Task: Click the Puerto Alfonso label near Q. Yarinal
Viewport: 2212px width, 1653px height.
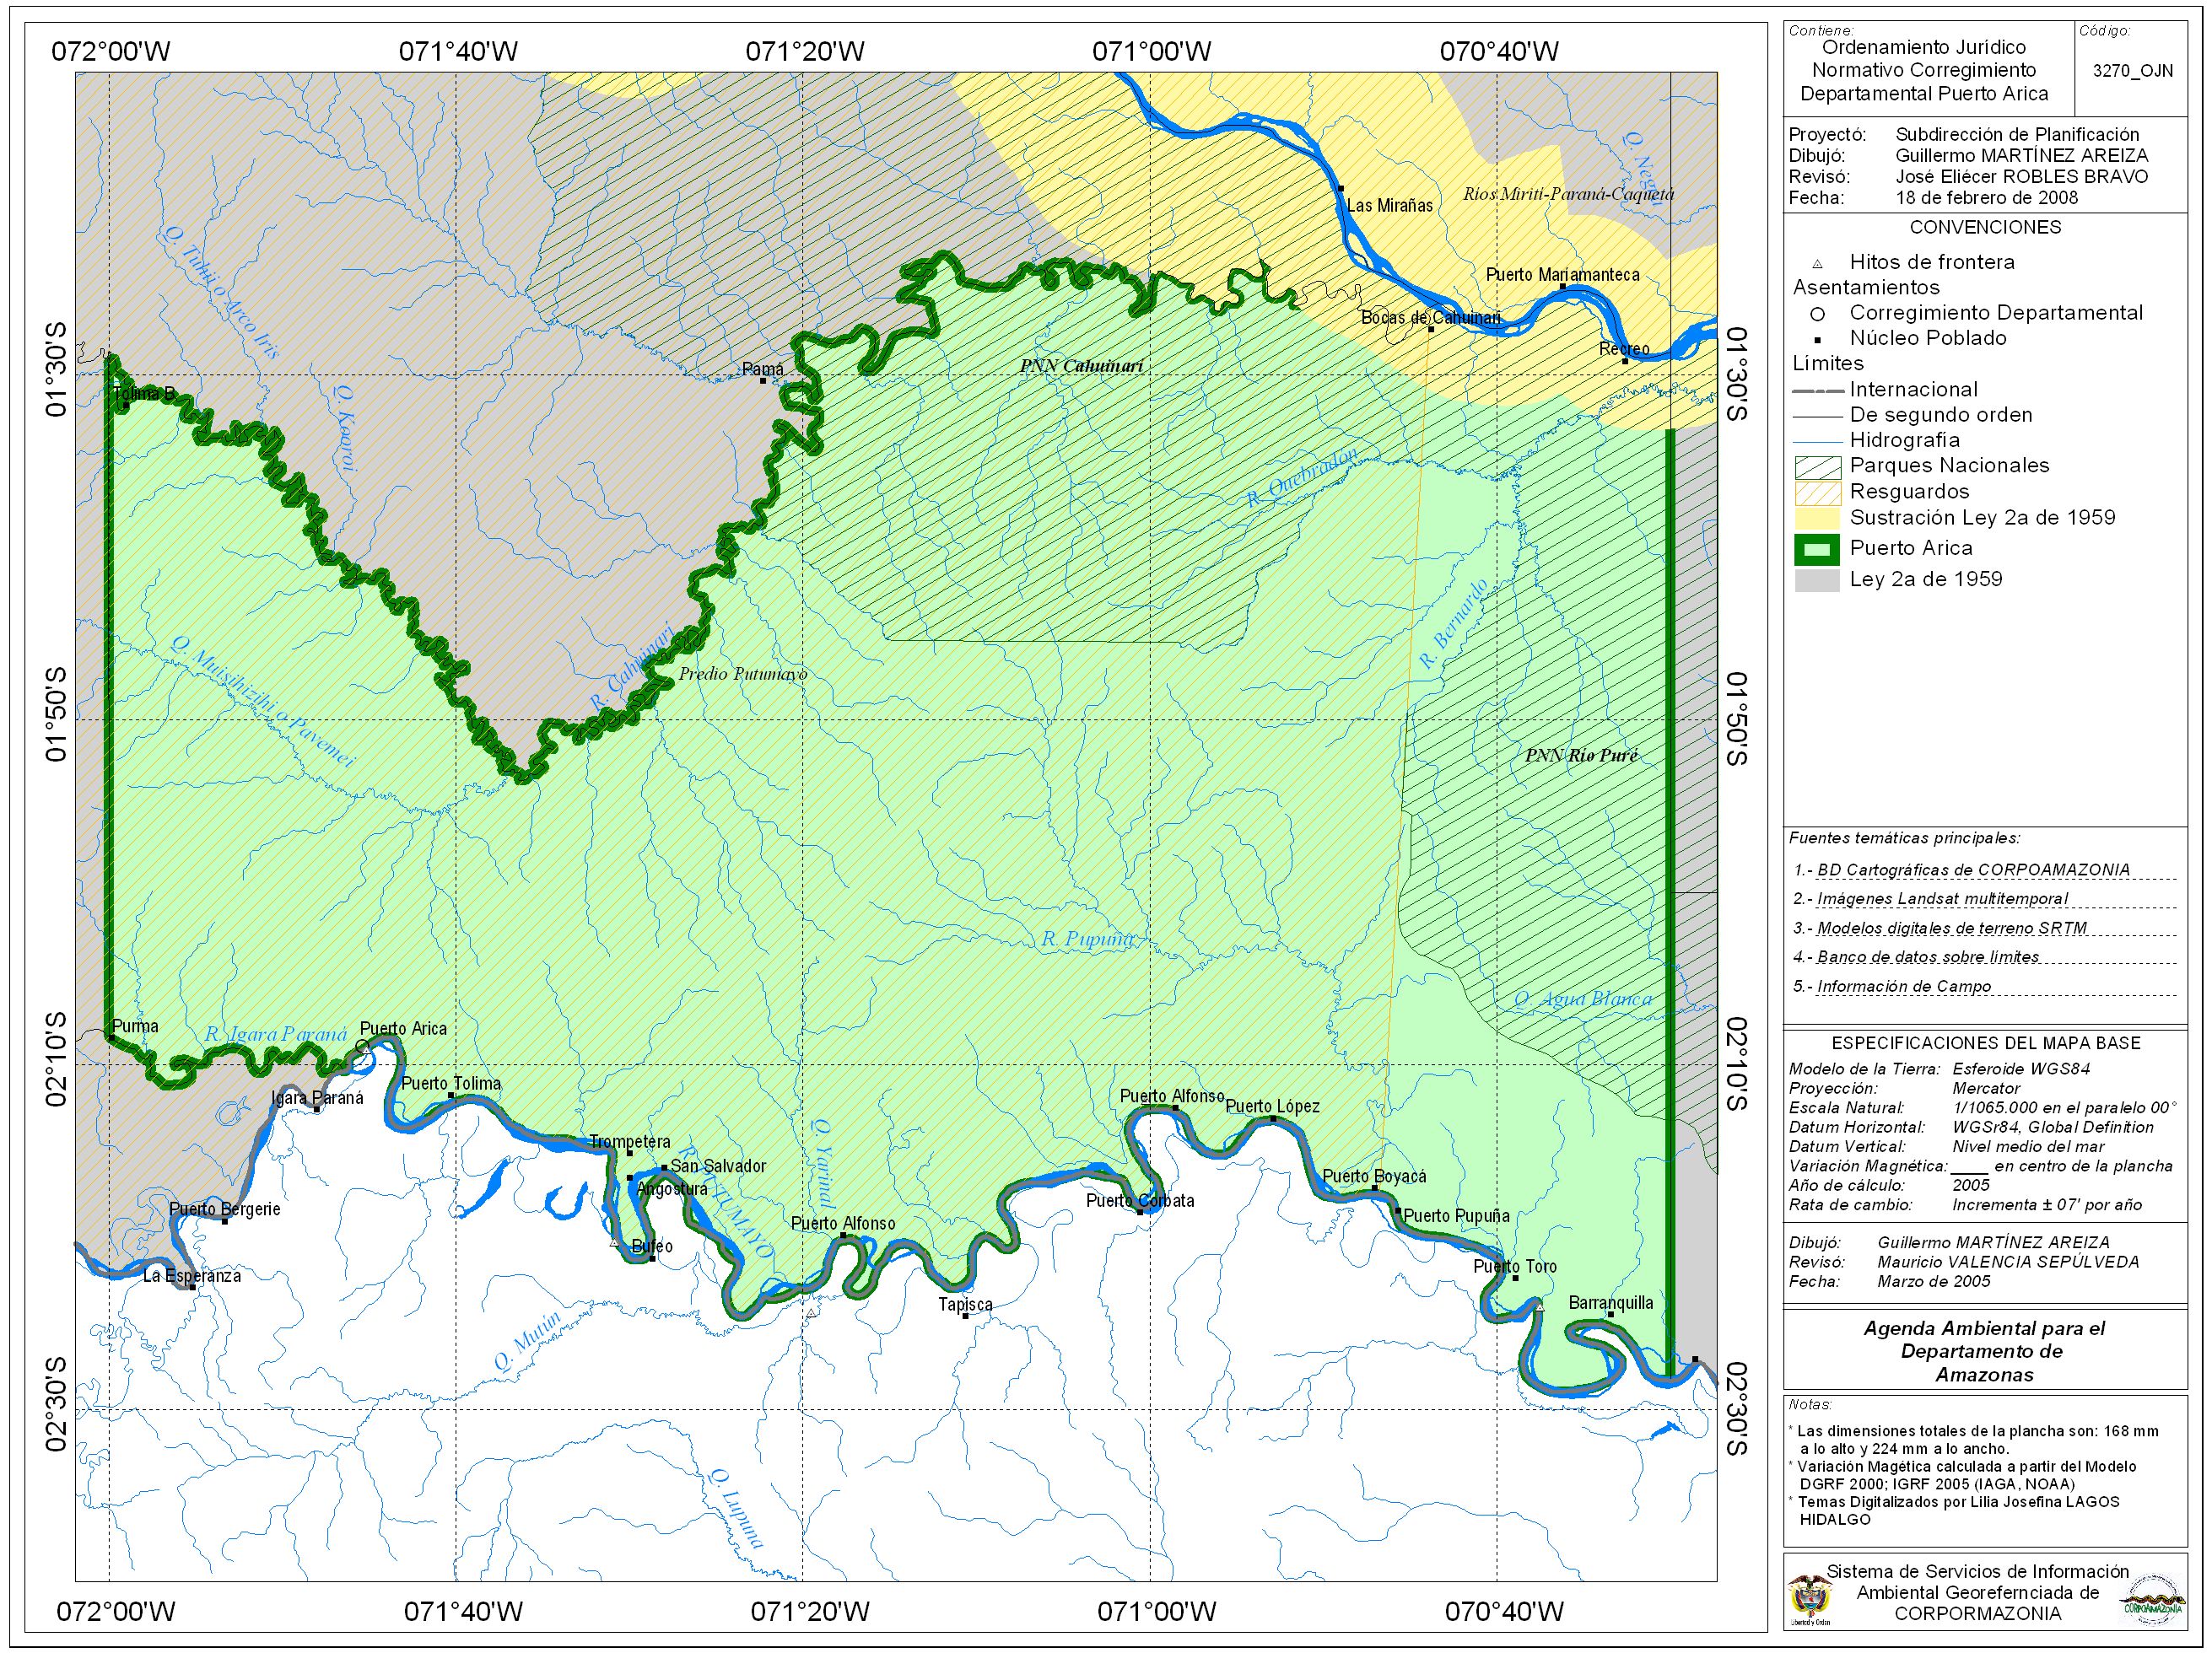Action: 842,1225
